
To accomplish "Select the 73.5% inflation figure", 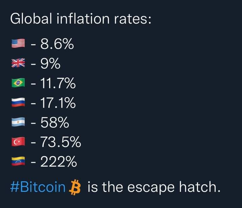I will point(61,142).
